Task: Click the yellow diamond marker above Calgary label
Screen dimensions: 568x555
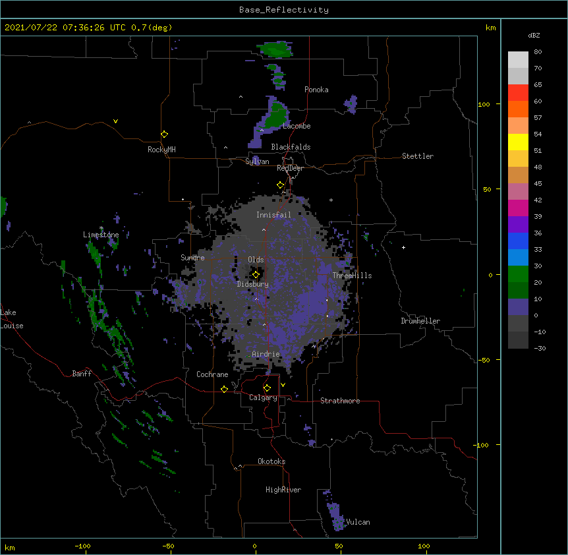Action: pos(267,388)
